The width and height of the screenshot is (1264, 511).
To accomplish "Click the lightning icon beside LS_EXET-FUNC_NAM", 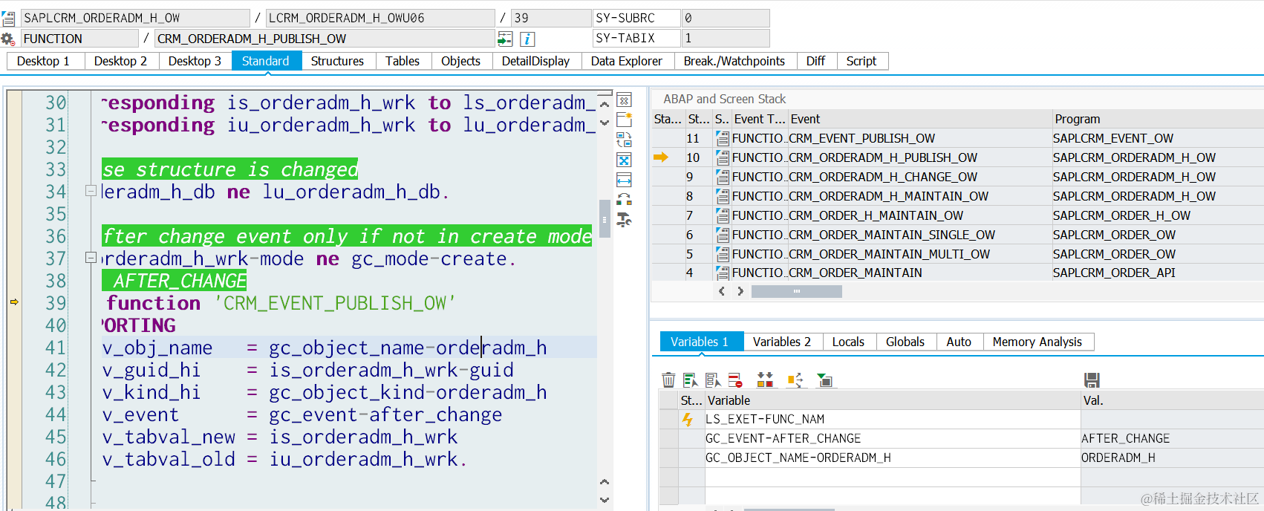I will click(688, 420).
